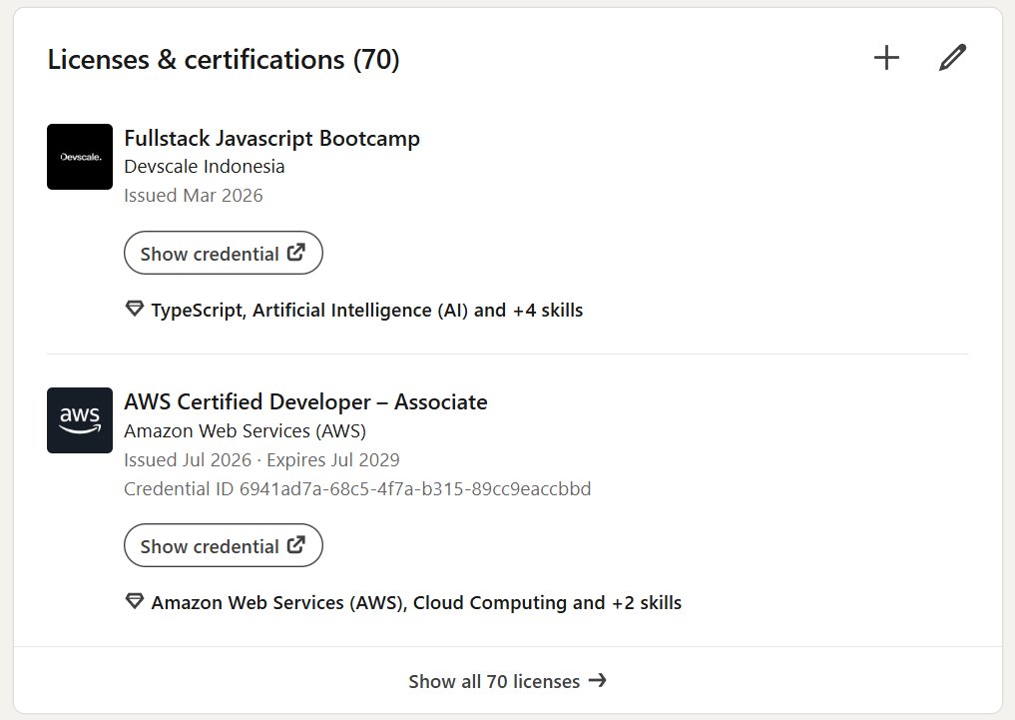Expand TypeScript, Artificial Intelligence and +4 skills
The image size is (1015, 720).
[367, 311]
